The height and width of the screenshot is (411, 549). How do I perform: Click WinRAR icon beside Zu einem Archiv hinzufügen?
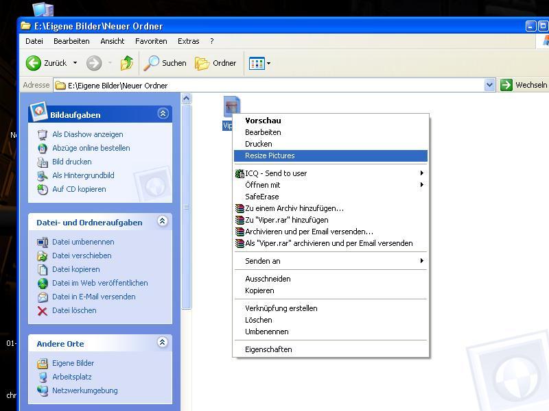tap(240, 208)
